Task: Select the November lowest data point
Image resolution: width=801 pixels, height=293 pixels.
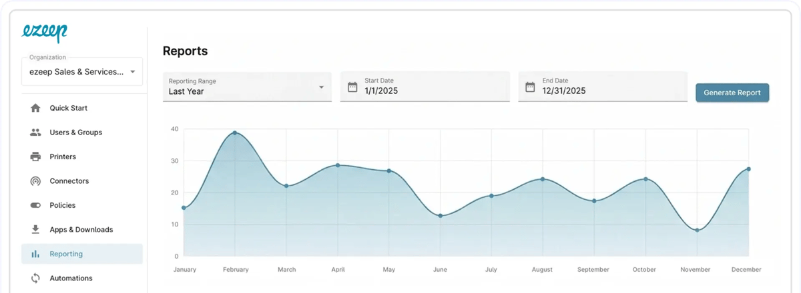Action: [x=697, y=230]
